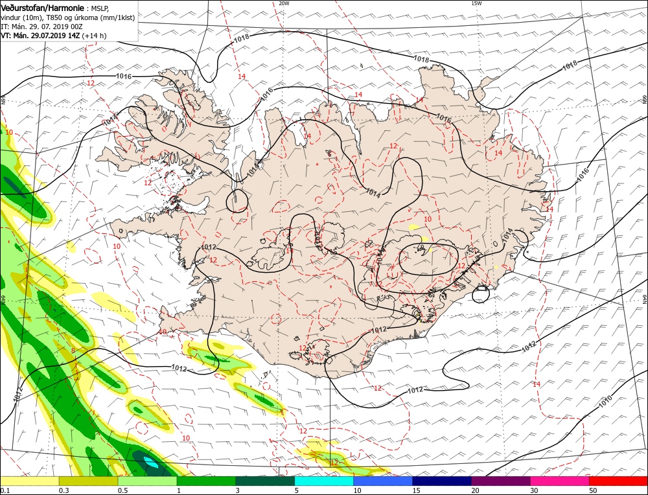
Task: Click the "(+14 h)" forecast offset text
Action: [x=94, y=36]
